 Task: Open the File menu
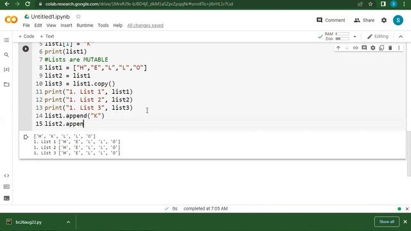coord(26,26)
